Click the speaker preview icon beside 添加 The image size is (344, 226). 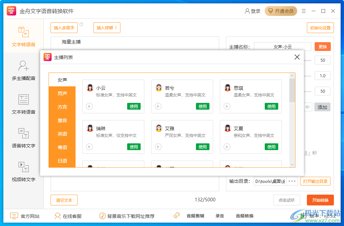tap(307, 107)
